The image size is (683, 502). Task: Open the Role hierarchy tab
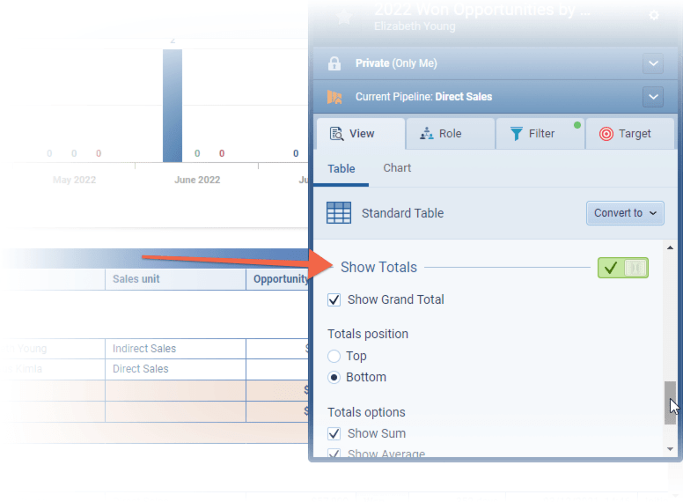tap(449, 134)
